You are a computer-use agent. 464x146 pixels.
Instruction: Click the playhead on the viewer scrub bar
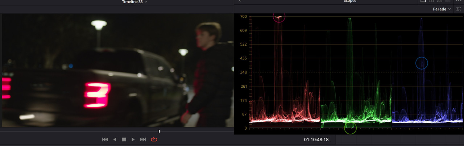(159, 131)
